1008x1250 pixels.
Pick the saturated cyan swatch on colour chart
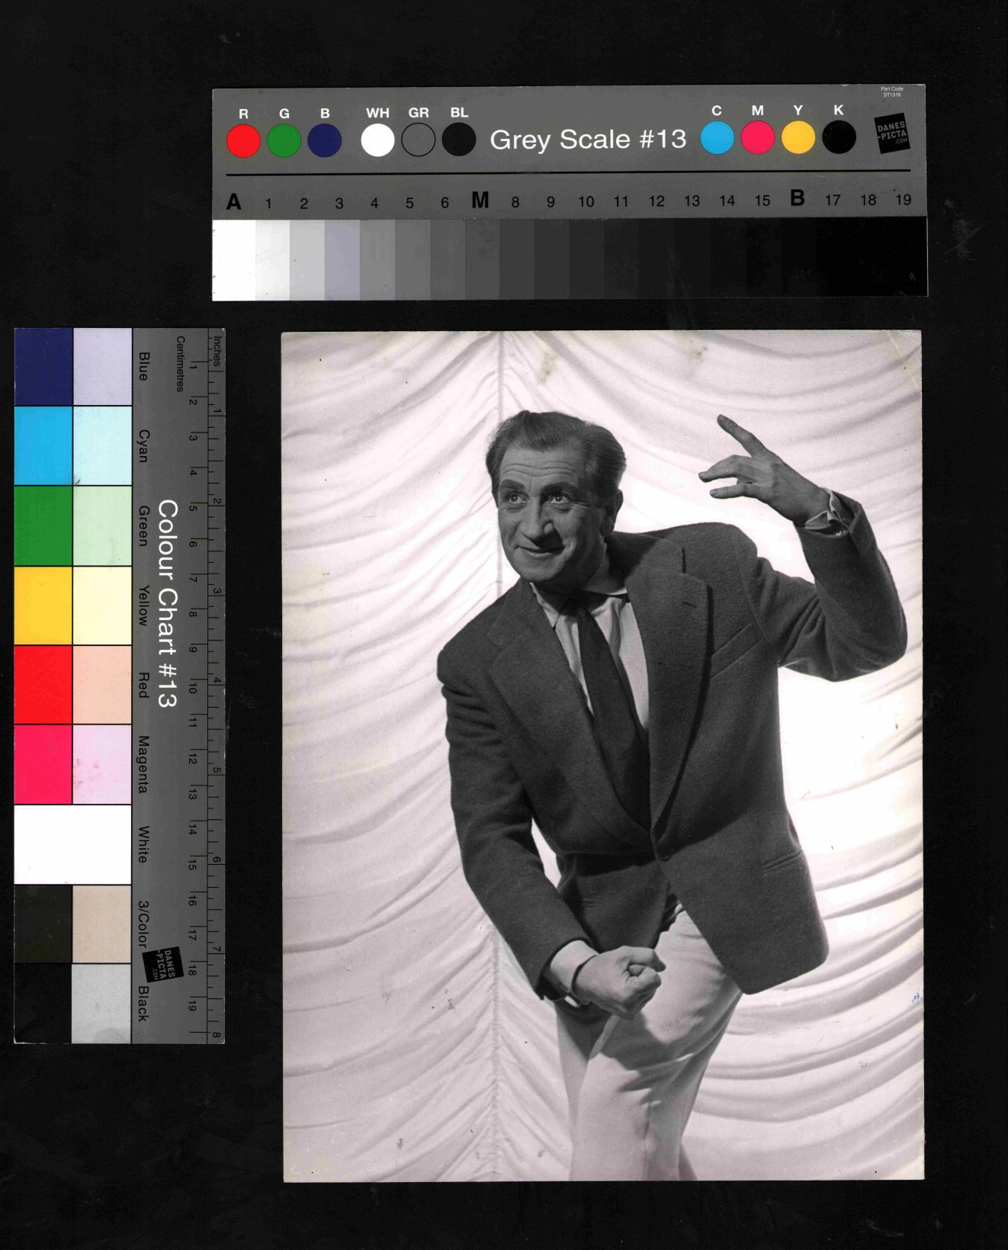pos(43,446)
